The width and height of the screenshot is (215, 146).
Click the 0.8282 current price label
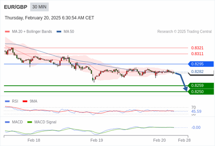point(198,72)
